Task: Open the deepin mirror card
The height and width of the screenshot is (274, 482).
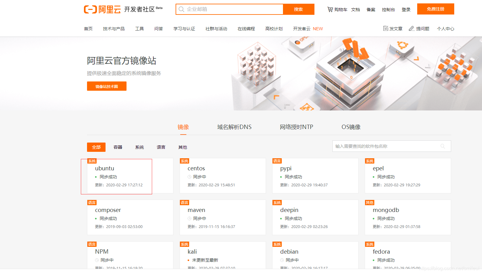Action: click(315, 218)
